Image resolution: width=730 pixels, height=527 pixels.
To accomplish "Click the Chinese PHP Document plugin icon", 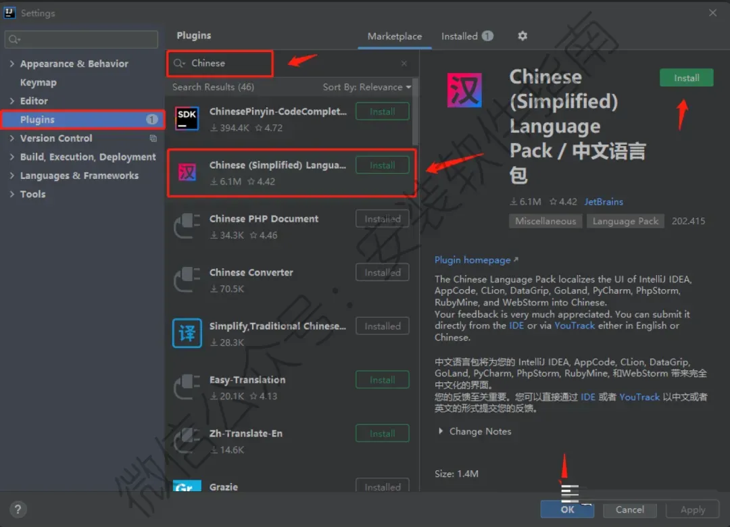I will tap(187, 226).
